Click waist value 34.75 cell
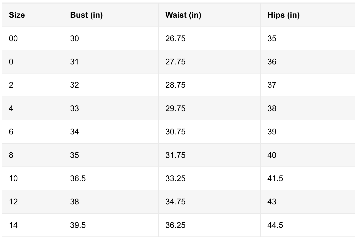The image size is (357, 239). click(x=210, y=202)
